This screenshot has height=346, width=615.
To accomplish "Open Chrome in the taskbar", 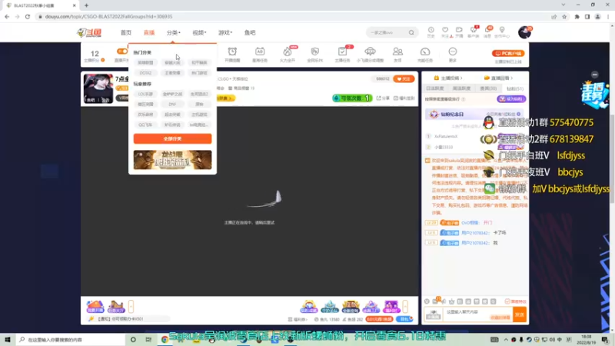I will pyautogui.click(x=165, y=339).
